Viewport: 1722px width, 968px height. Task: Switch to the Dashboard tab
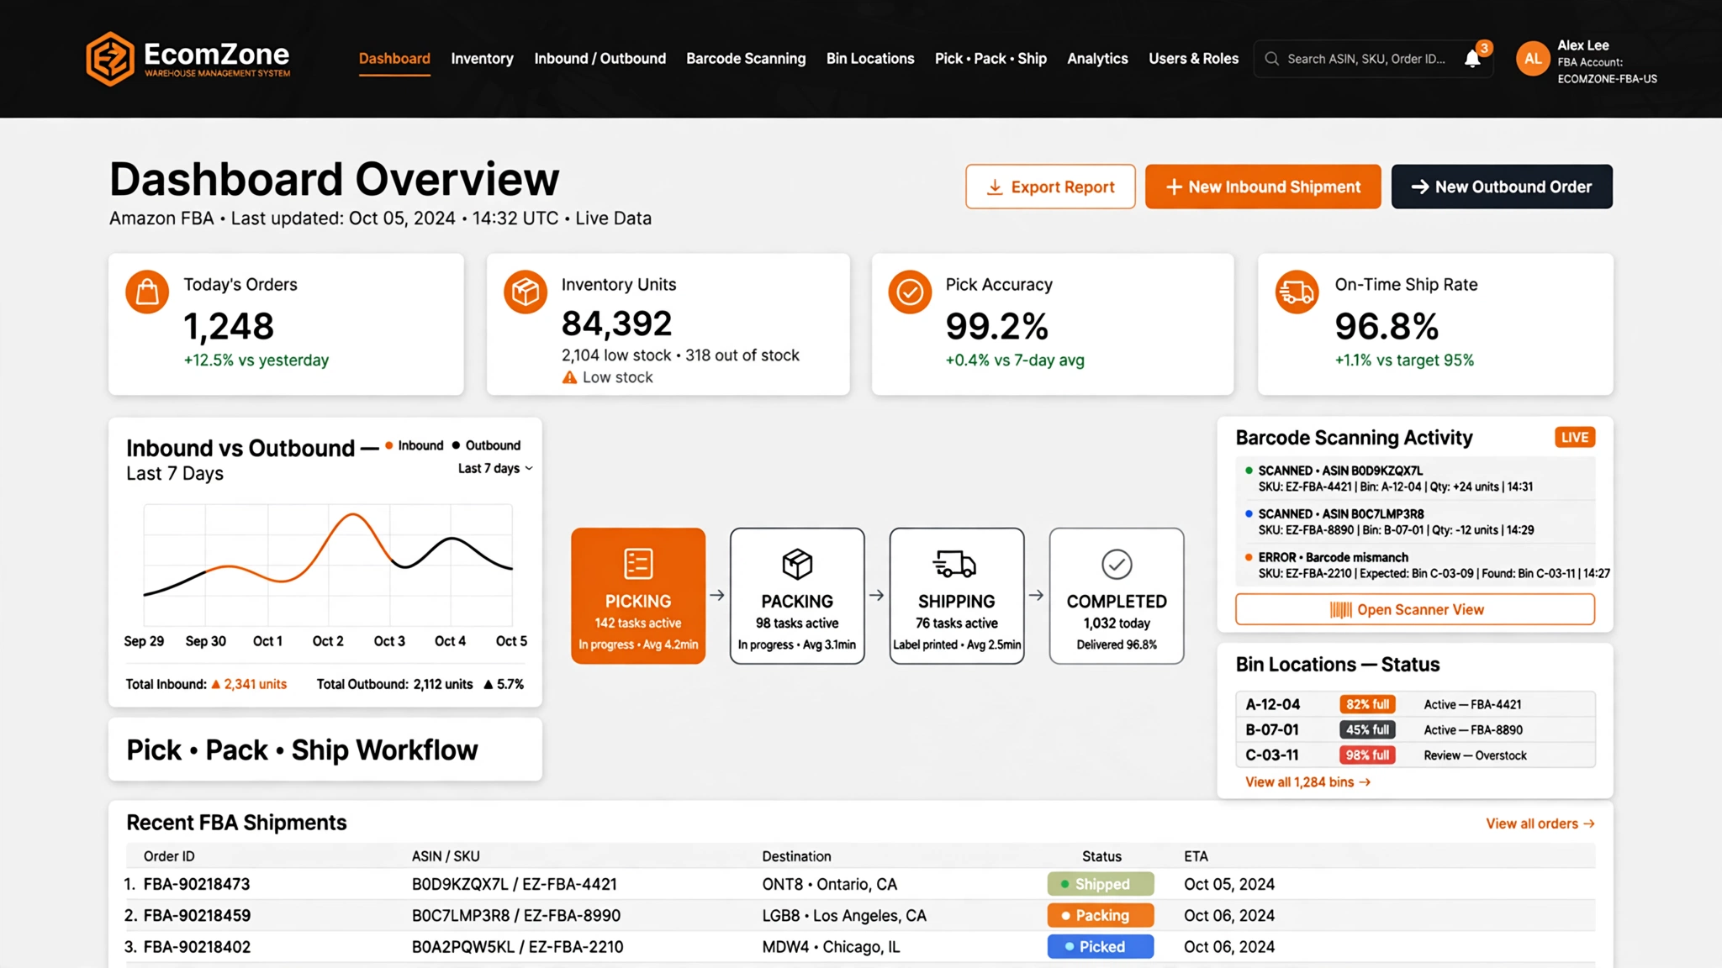pyautogui.click(x=394, y=59)
